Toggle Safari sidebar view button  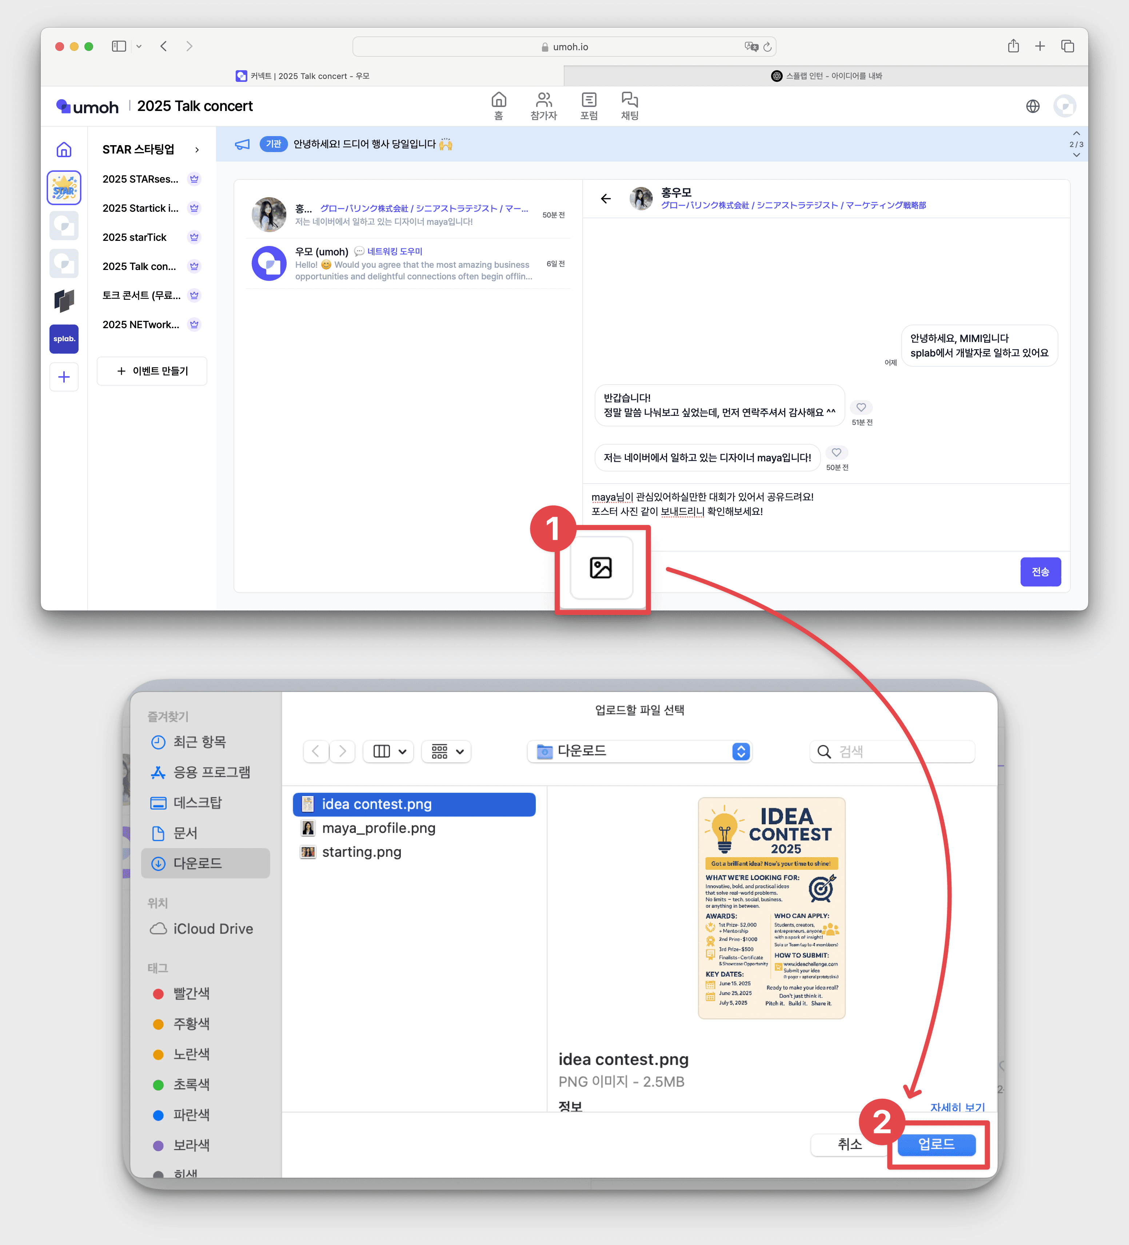[x=119, y=46]
